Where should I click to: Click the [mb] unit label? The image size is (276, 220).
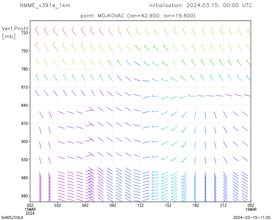[x=9, y=36]
